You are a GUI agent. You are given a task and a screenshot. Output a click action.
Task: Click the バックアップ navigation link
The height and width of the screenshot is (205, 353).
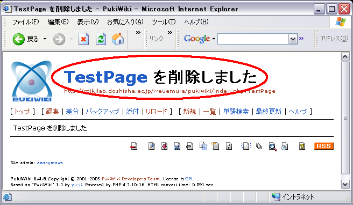click(102, 112)
